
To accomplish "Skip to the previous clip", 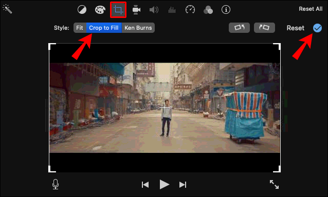I will pyautogui.click(x=145, y=185).
